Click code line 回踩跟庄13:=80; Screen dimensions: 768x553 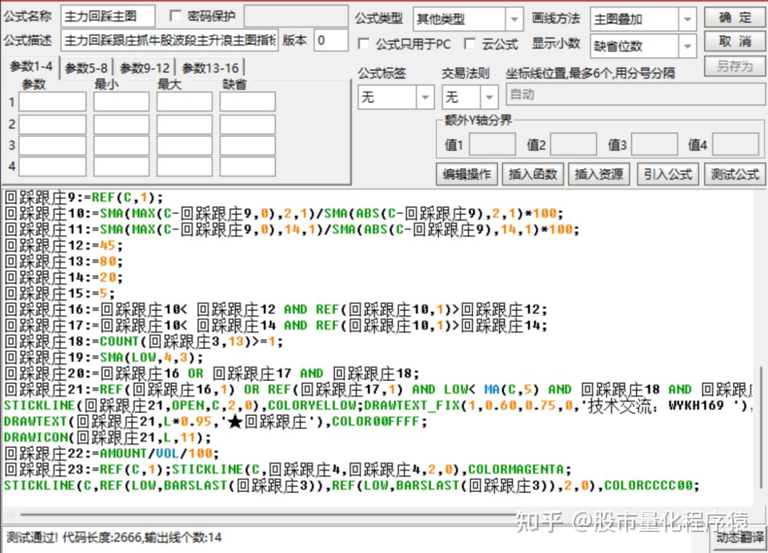tap(63, 261)
